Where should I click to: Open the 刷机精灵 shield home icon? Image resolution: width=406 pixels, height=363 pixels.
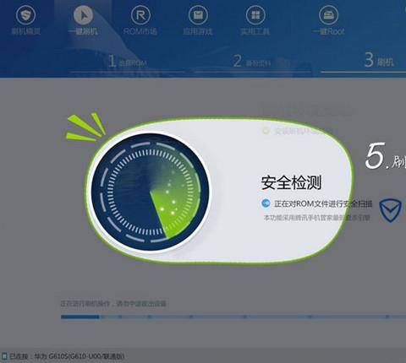25,14
